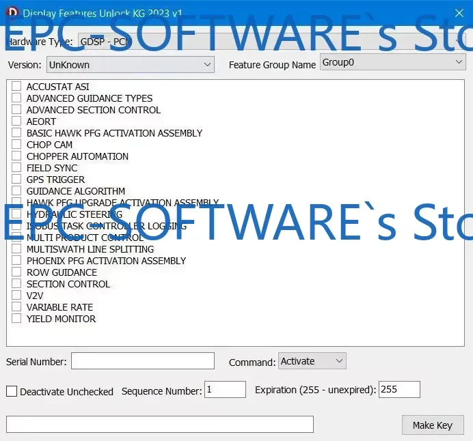Screen dimensions: 473x441
Task: Check the ROW GUIDANCE checkbox
Action: click(16, 272)
